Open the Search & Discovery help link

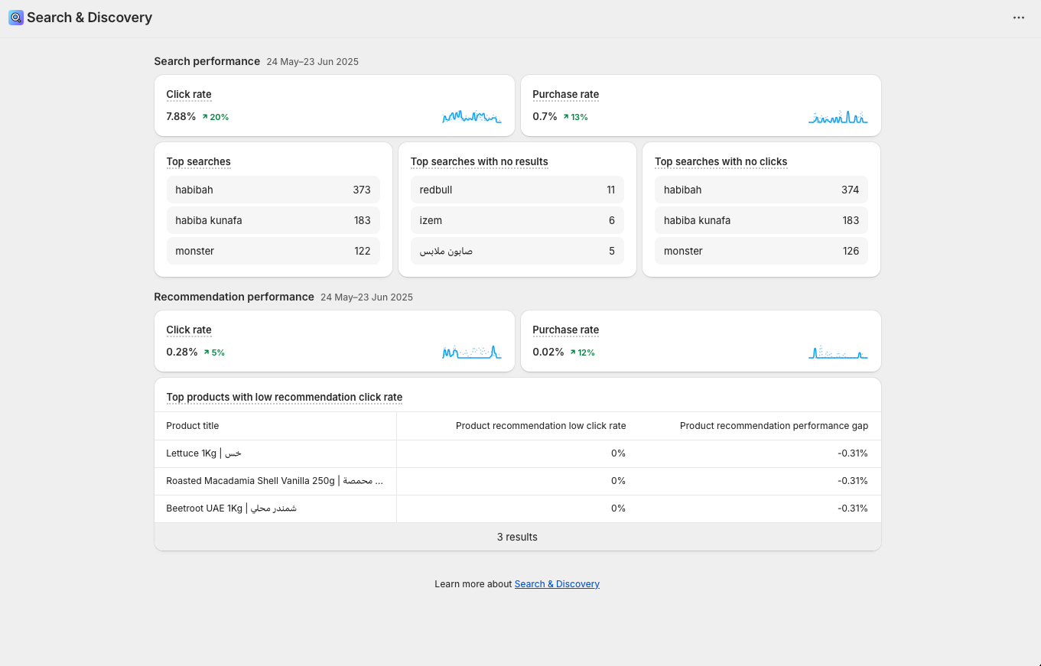tap(557, 584)
